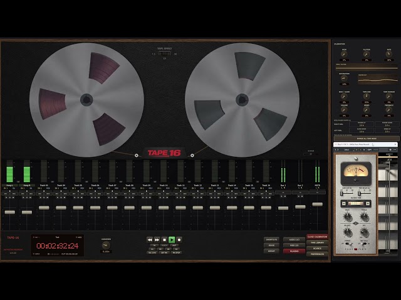Click the Mix knob on Pure Plate
The width and height of the screenshot is (401, 300).
[x=364, y=232]
